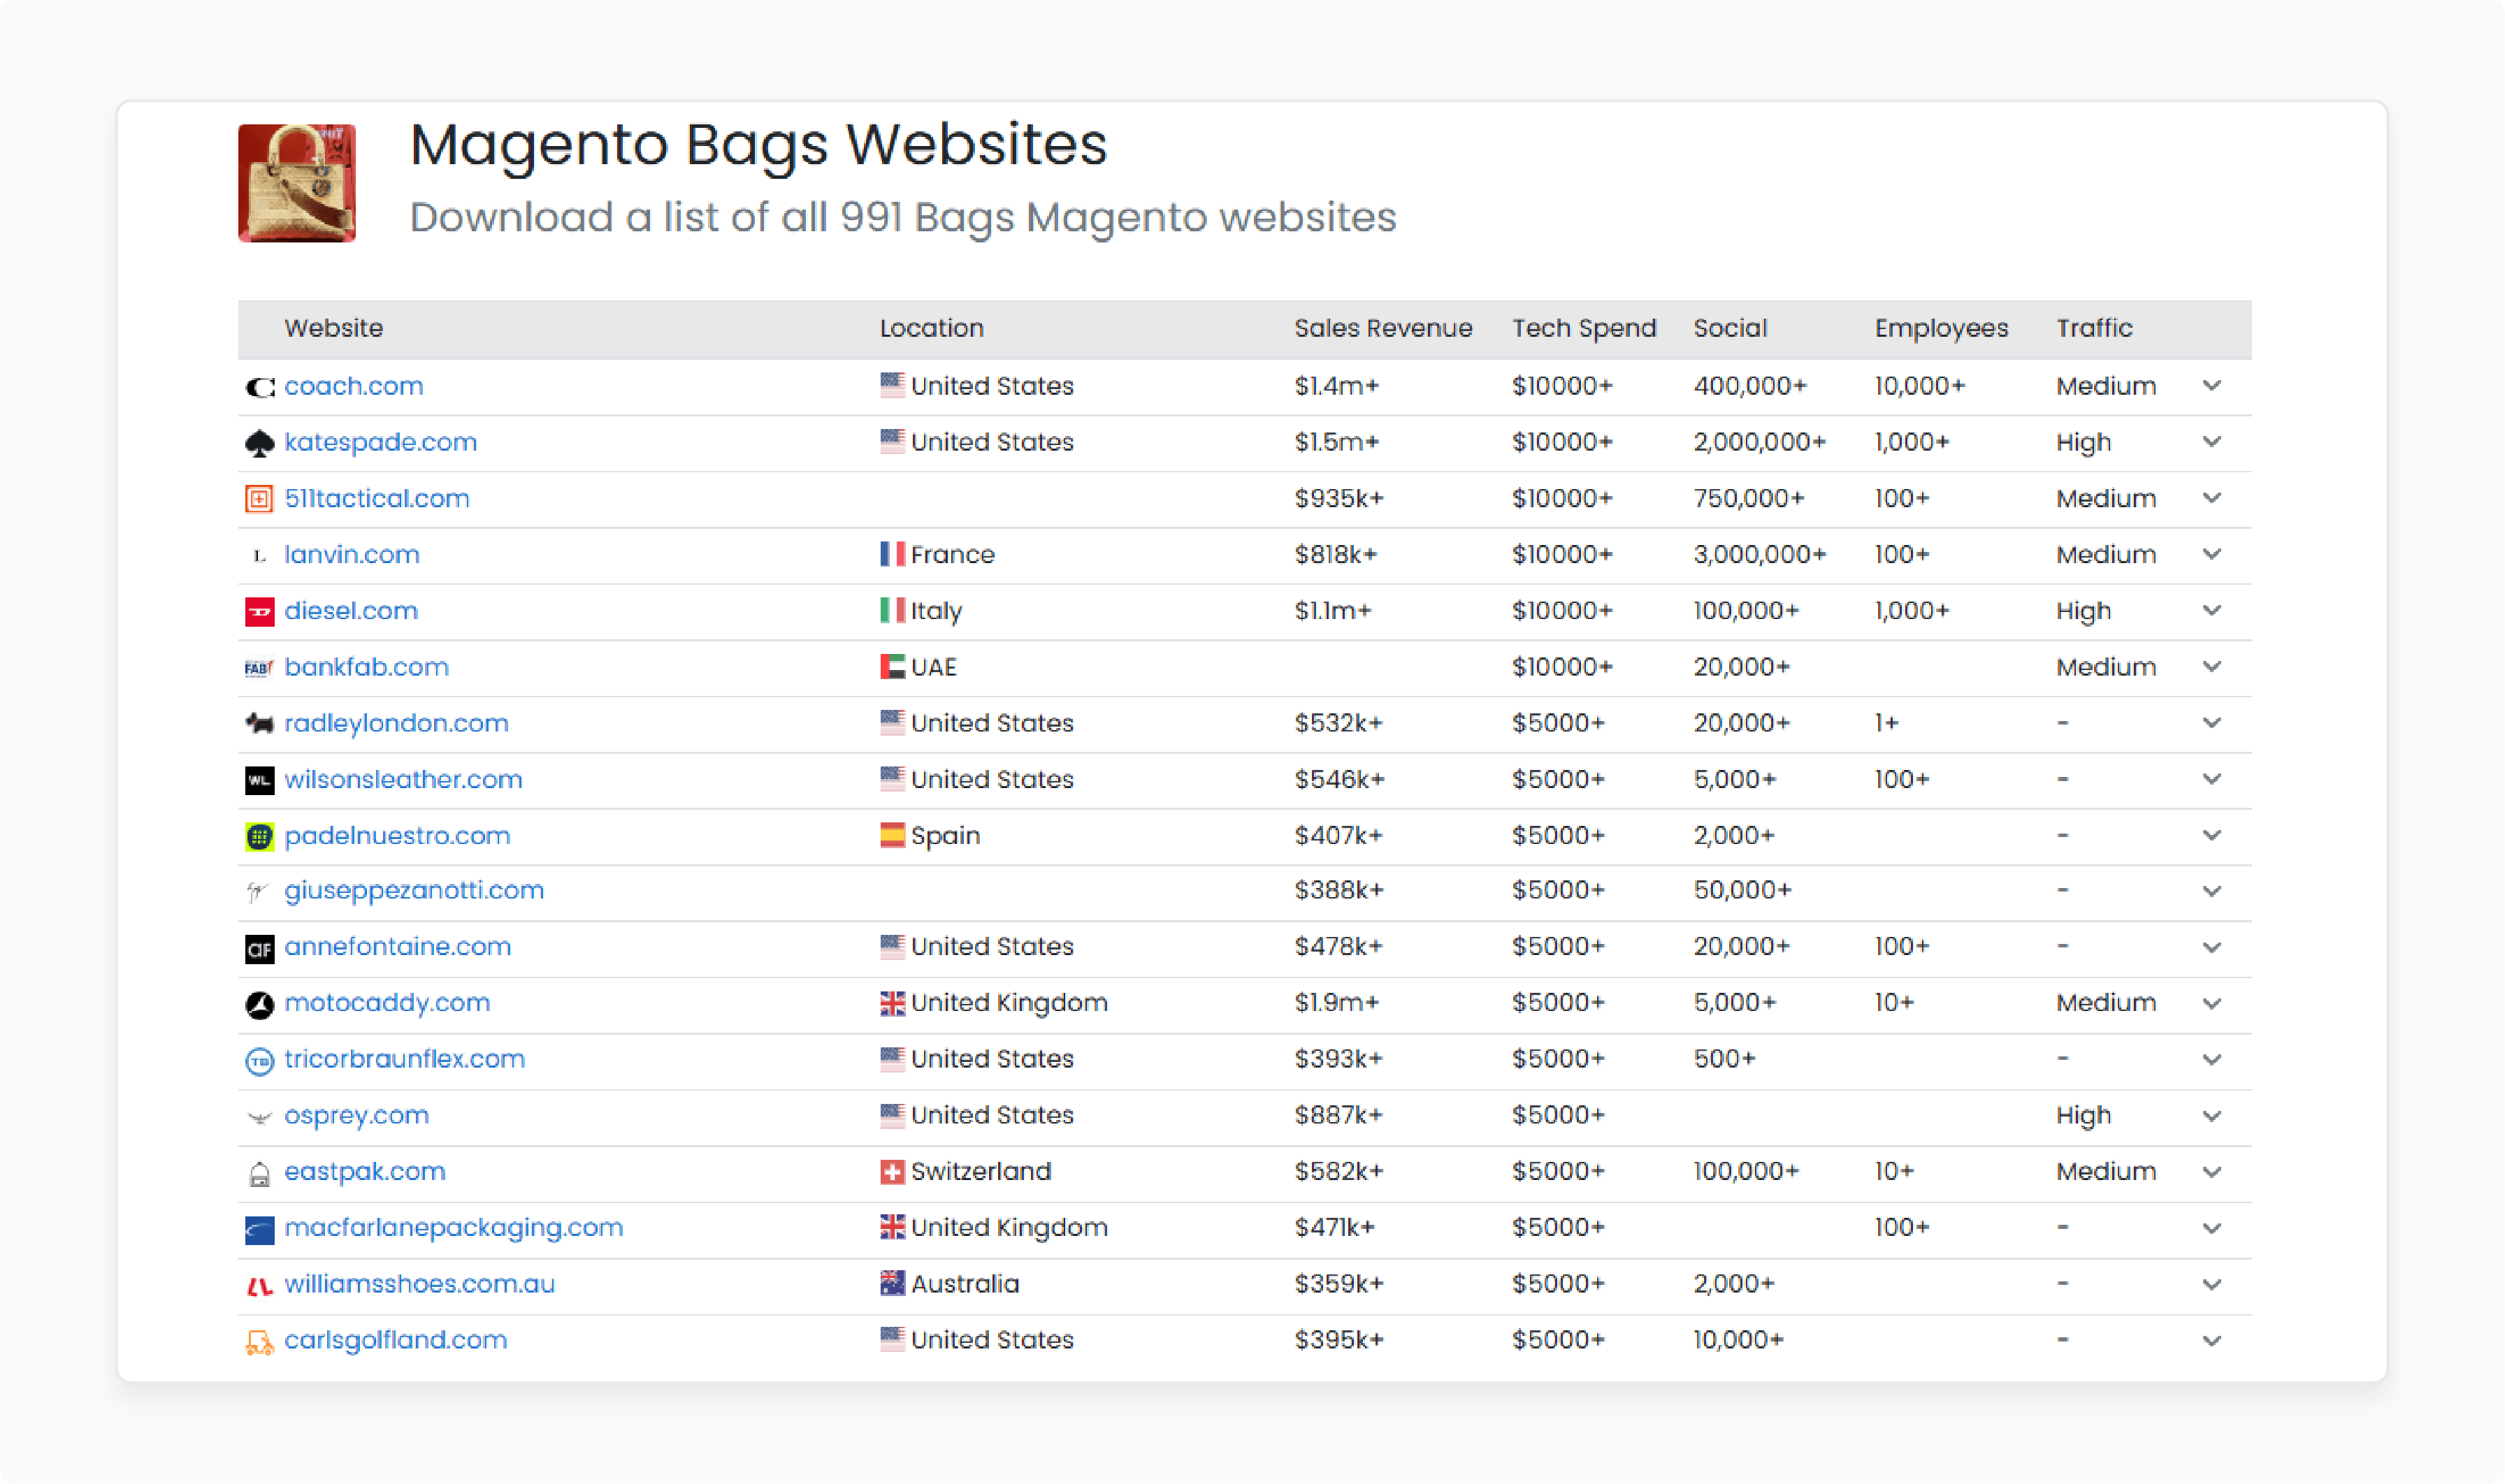Click the 'Magento Bags Websites' heading

click(758, 145)
